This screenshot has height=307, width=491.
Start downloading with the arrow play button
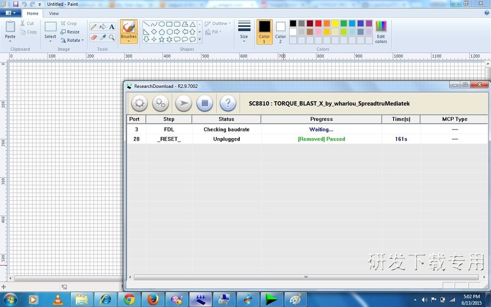click(x=183, y=103)
